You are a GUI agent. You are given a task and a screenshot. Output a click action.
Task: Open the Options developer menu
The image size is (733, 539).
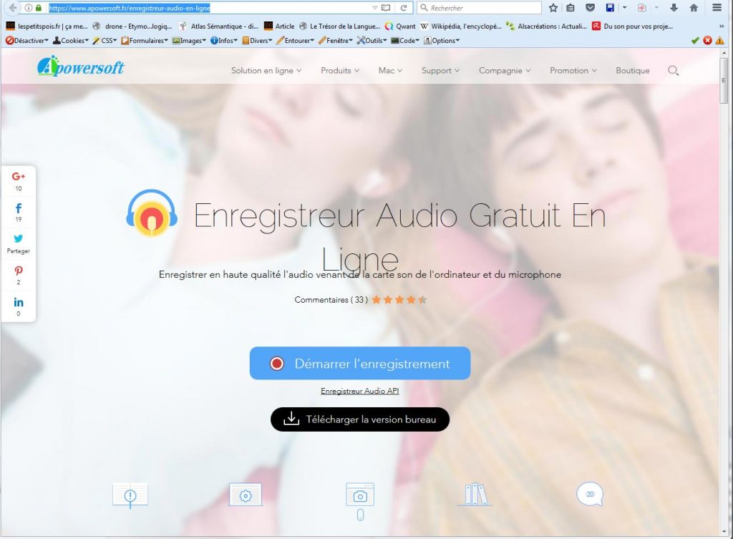tap(442, 40)
